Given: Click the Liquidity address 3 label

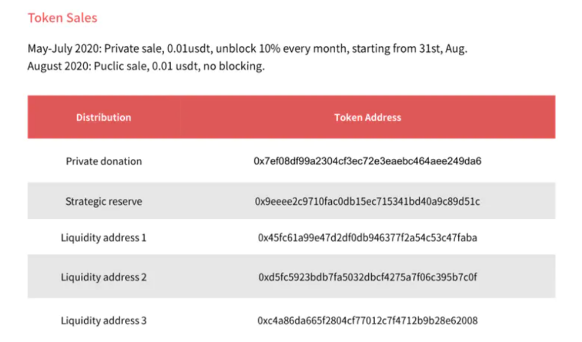Looking at the screenshot, I should [x=104, y=320].
